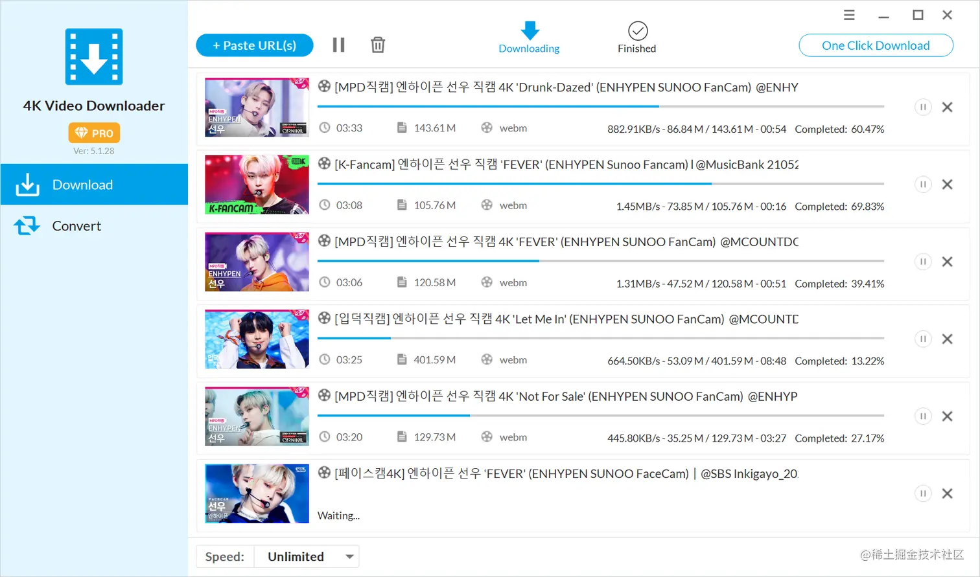980x577 pixels.
Task: Open the Finished tab
Action: (637, 38)
